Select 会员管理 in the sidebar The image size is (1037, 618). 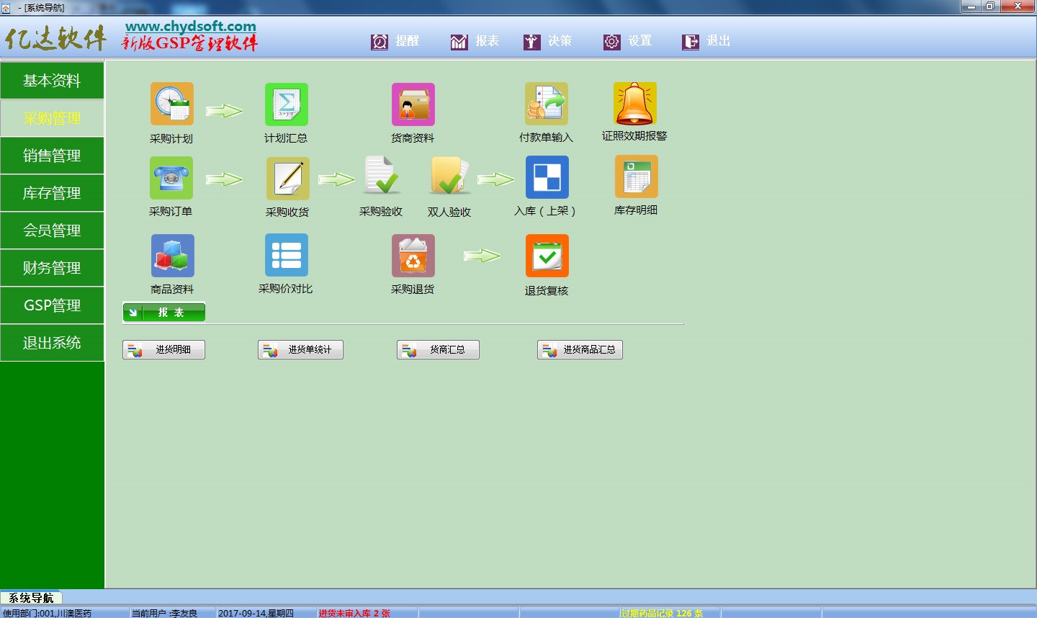[x=52, y=230]
